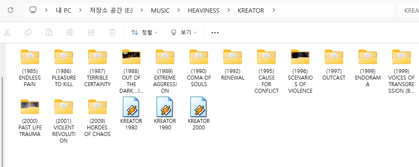This screenshot has width=419, height=167.
Task: Select the (1987) TERRIBLE CERTAINTY folder icon
Action: pyautogui.click(x=97, y=57)
